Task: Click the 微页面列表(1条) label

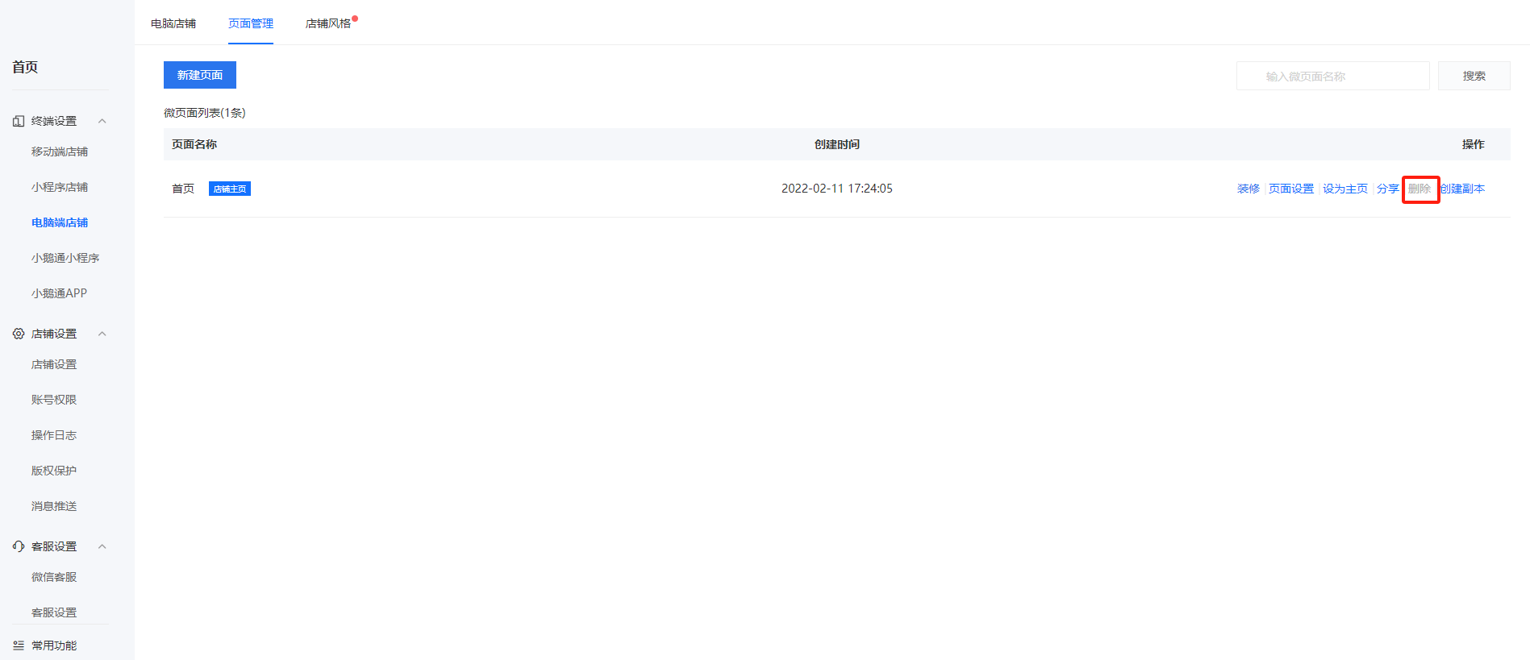Action: pyautogui.click(x=205, y=113)
